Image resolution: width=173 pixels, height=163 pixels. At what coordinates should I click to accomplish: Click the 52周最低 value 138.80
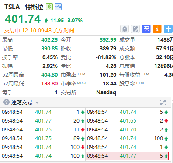[x=49, y=84]
